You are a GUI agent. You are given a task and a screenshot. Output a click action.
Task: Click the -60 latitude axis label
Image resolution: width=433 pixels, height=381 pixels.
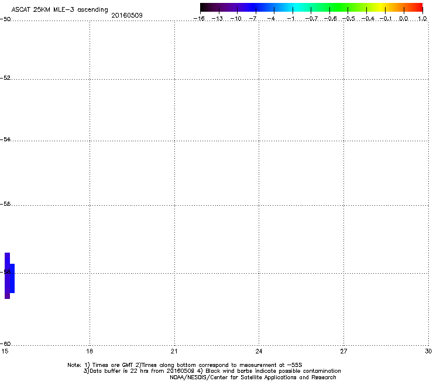click(5, 344)
